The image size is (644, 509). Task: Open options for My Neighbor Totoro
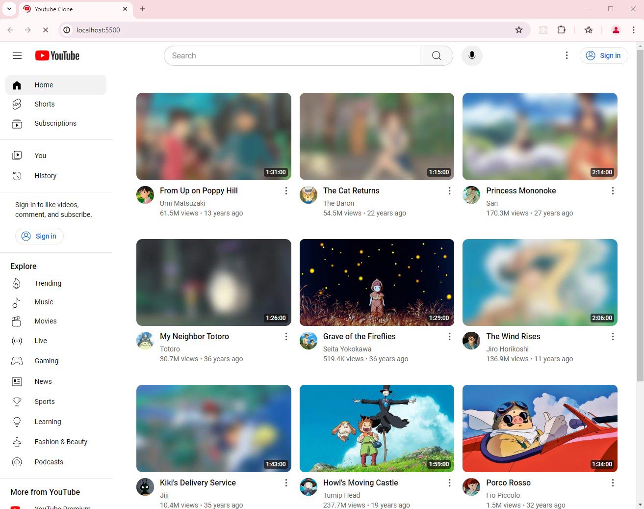tap(286, 336)
